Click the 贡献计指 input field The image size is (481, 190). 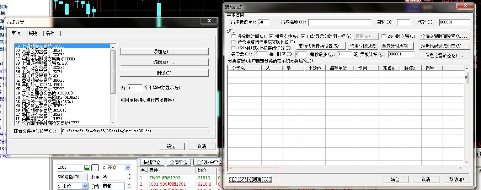pyautogui.click(x=401, y=54)
